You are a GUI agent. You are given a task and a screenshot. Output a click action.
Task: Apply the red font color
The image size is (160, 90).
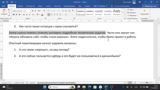[x=42, y=15]
